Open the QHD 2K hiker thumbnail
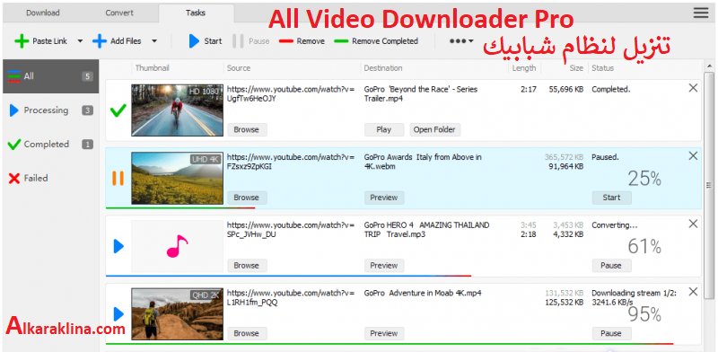Image resolution: width=718 pixels, height=352 pixels. (x=177, y=314)
